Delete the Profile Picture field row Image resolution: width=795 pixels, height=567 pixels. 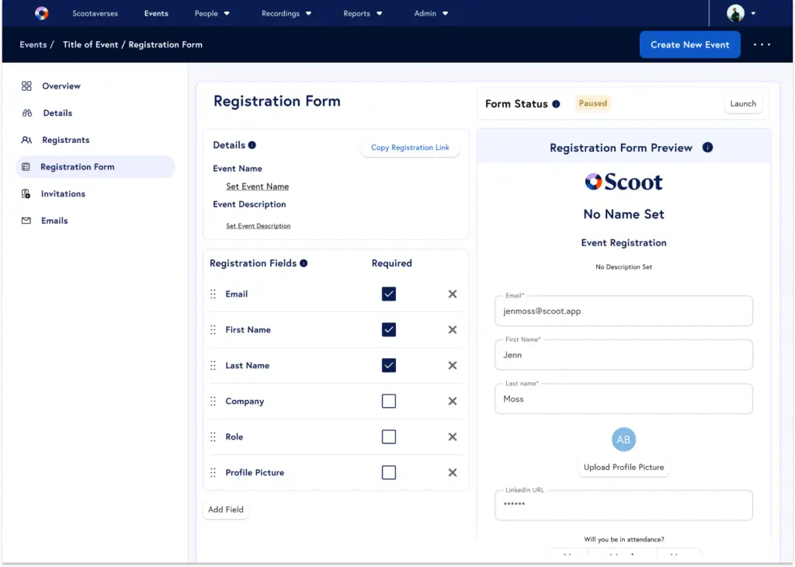pyautogui.click(x=453, y=473)
